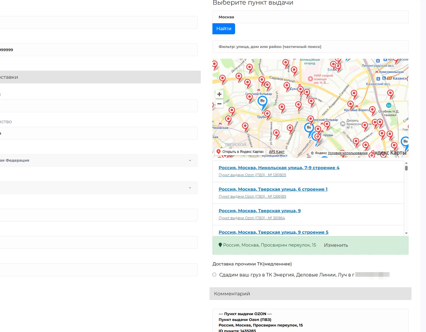Click the orange D3 line badge beside Казанская
The image size is (426, 332).
pyautogui.click(x=390, y=78)
